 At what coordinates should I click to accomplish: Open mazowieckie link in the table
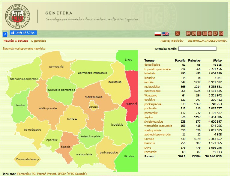click(152, 91)
